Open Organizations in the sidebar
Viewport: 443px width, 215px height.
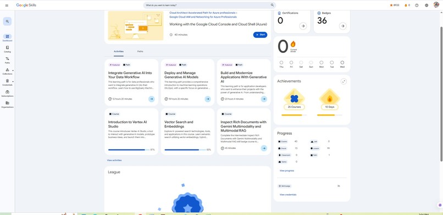tap(7, 104)
